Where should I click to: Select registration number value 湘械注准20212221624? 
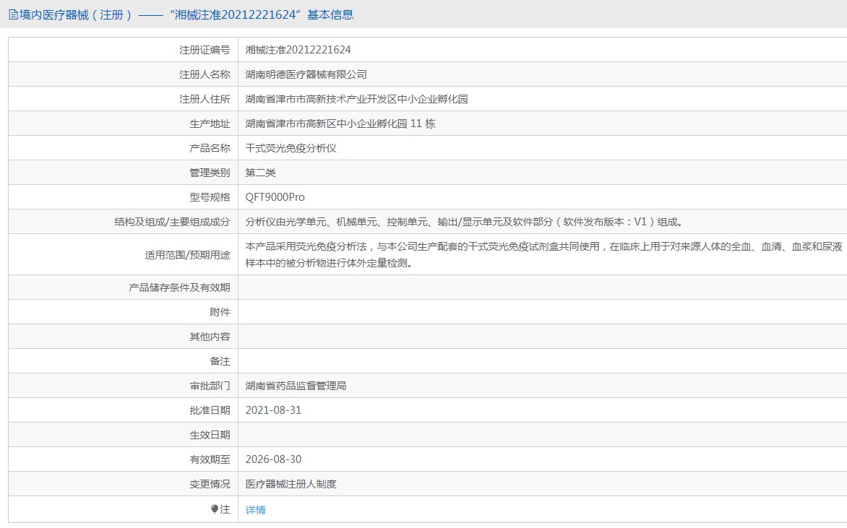pos(298,50)
